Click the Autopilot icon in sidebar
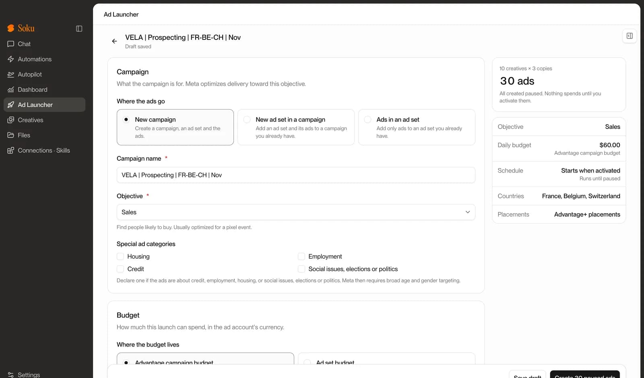Image resolution: width=644 pixels, height=378 pixels. [x=11, y=75]
